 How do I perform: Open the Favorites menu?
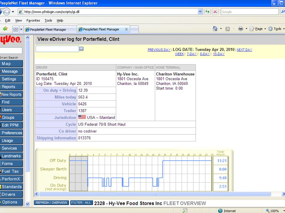(33, 20)
